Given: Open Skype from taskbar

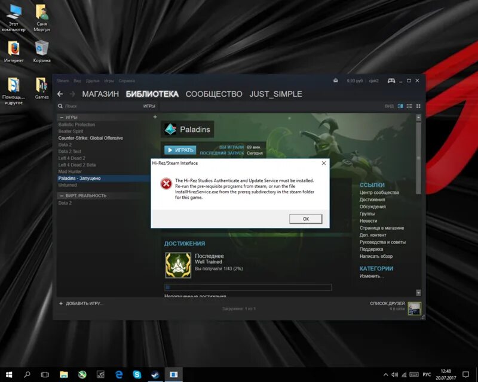Looking at the screenshot, I should coord(137,374).
